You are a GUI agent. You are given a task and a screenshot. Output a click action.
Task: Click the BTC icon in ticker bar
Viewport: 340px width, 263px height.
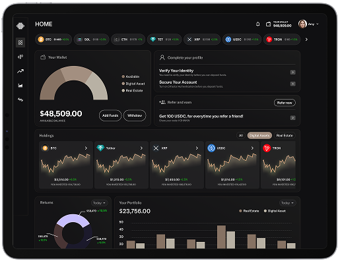41,40
